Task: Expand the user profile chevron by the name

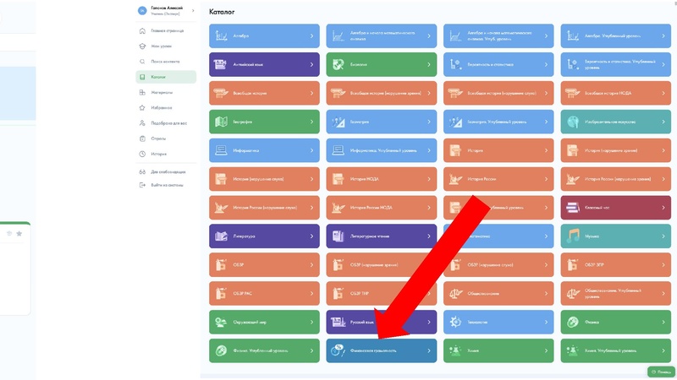Action: [194, 11]
